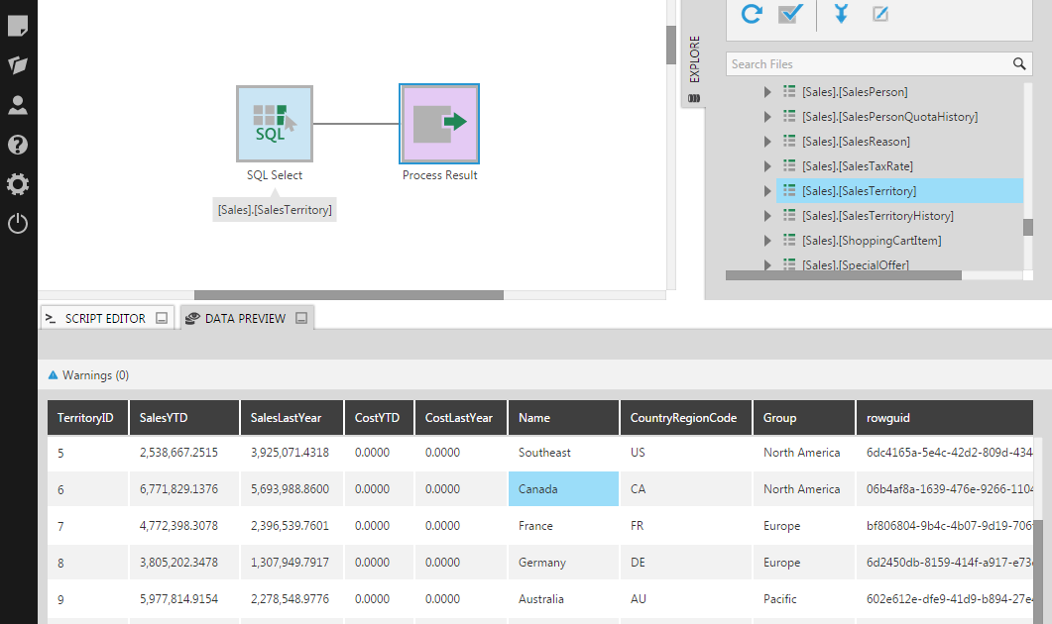
Task: Click the Name column header
Action: [563, 418]
